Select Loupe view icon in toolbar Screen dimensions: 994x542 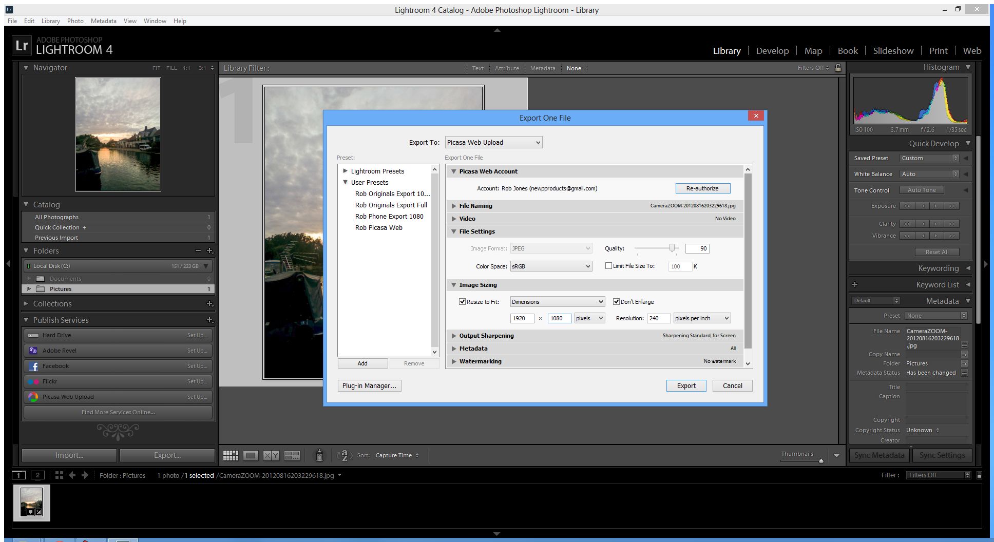251,455
